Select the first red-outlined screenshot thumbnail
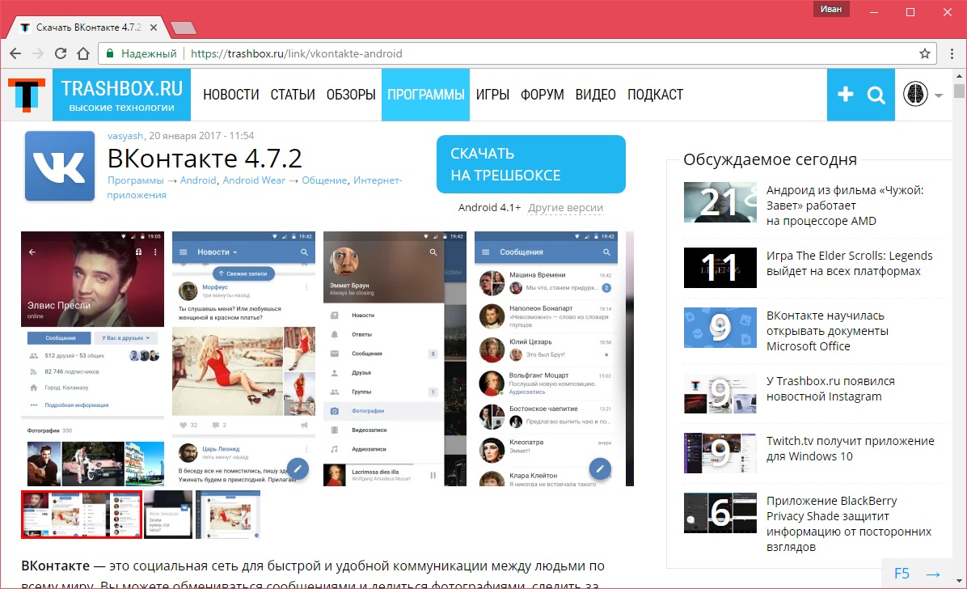967x589 pixels. (82, 515)
